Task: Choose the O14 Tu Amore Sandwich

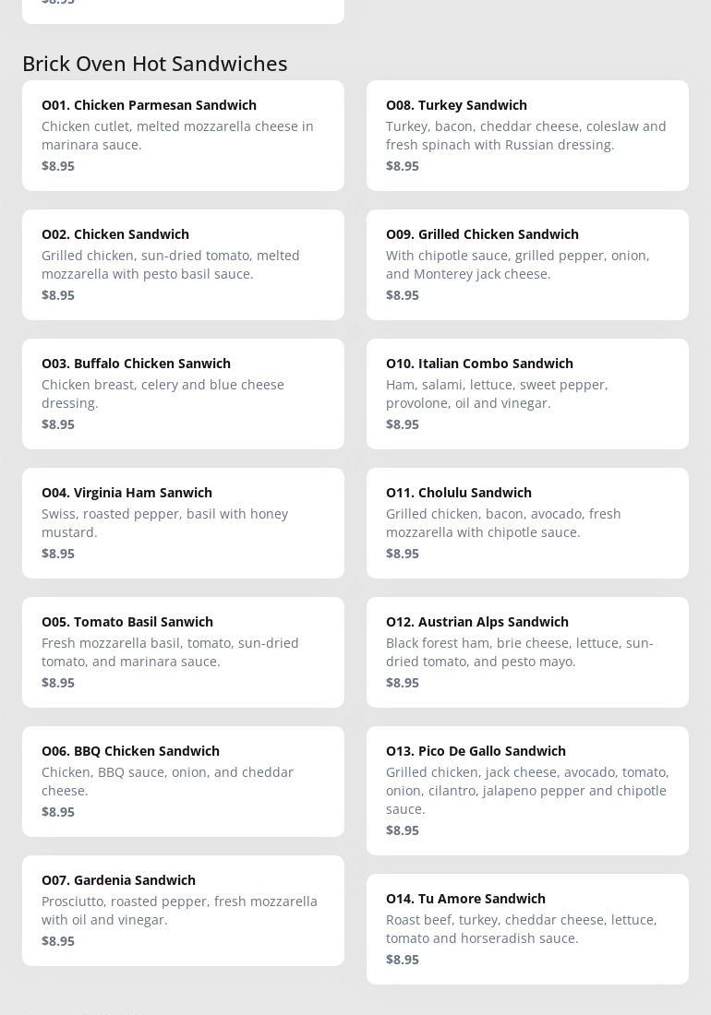Action: (x=466, y=899)
